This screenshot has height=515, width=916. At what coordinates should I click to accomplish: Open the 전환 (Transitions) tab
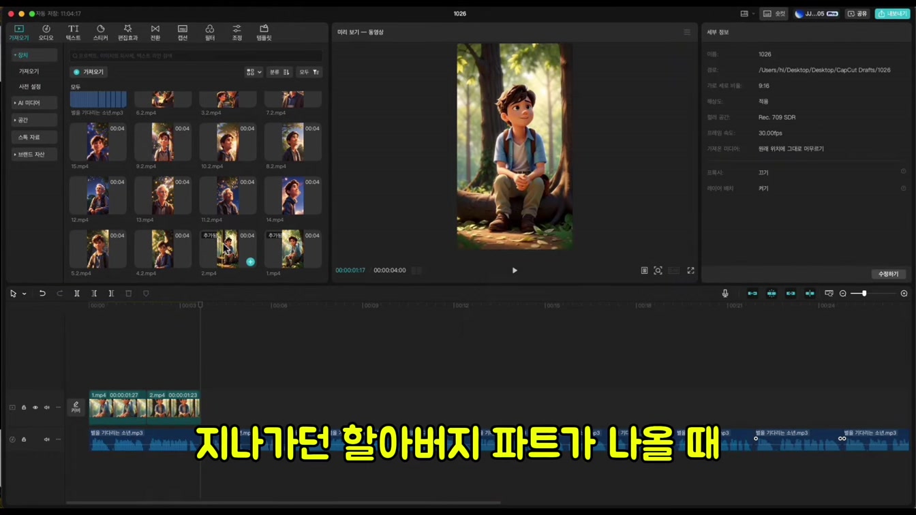(x=155, y=33)
